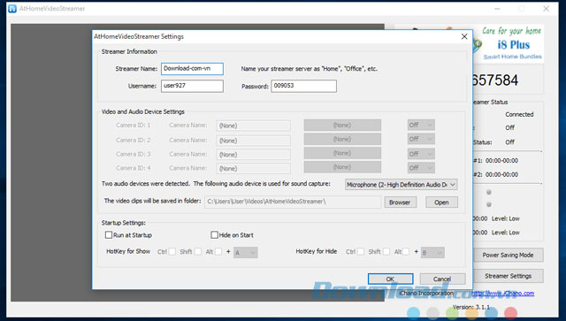This screenshot has width=566, height=321.
Task: Open the HotKey for Show letter dropdown
Action: [x=246, y=252]
